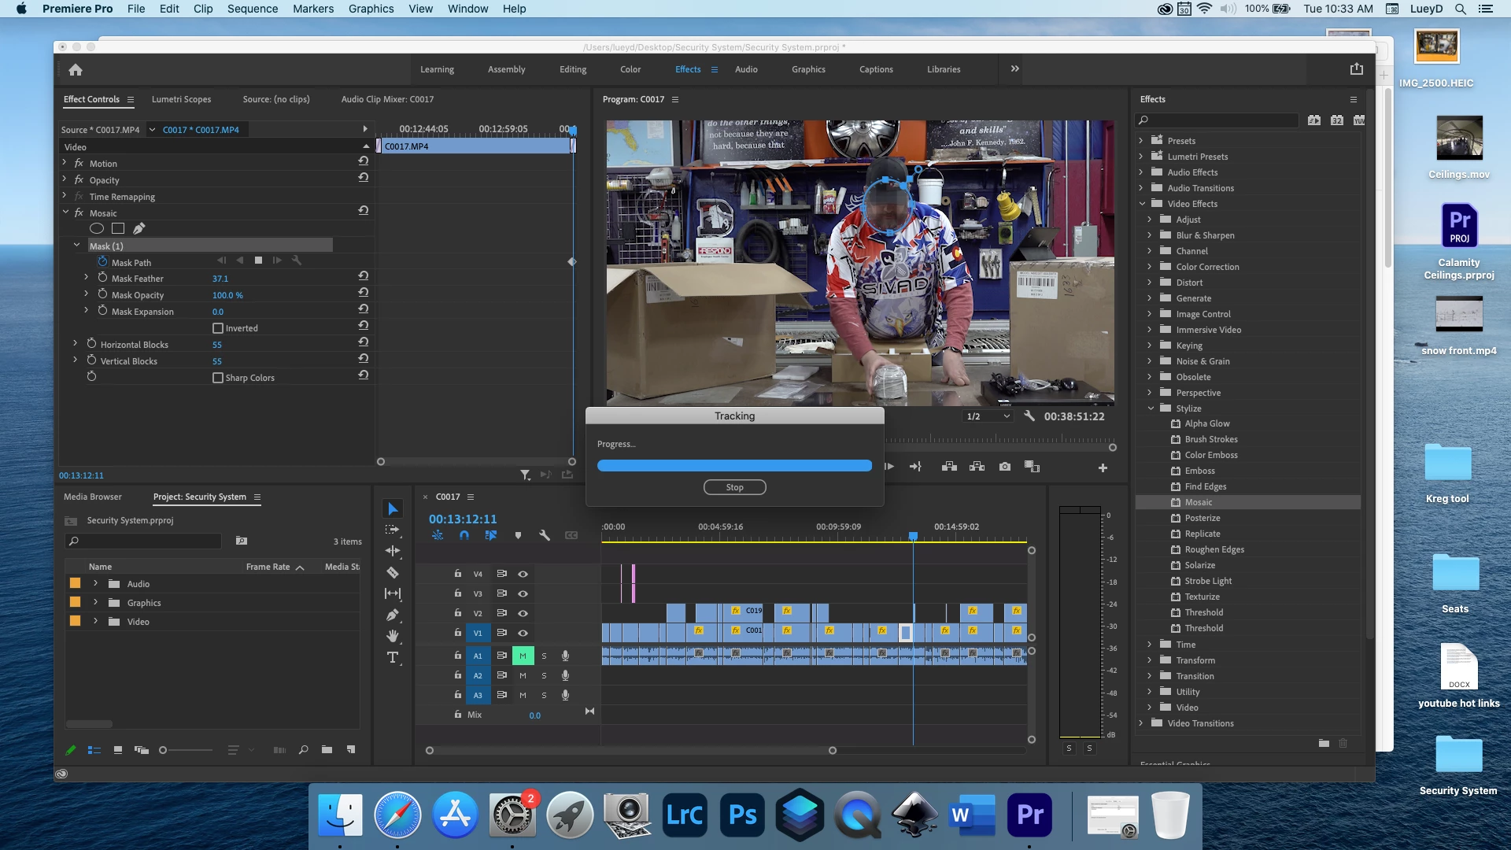Toggle V1 track output eye
The height and width of the screenshot is (850, 1511).
[x=523, y=633]
